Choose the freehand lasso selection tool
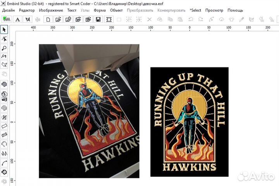 click(4, 65)
